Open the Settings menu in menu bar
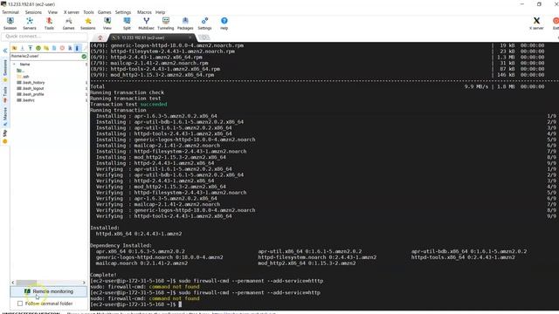 point(123,12)
